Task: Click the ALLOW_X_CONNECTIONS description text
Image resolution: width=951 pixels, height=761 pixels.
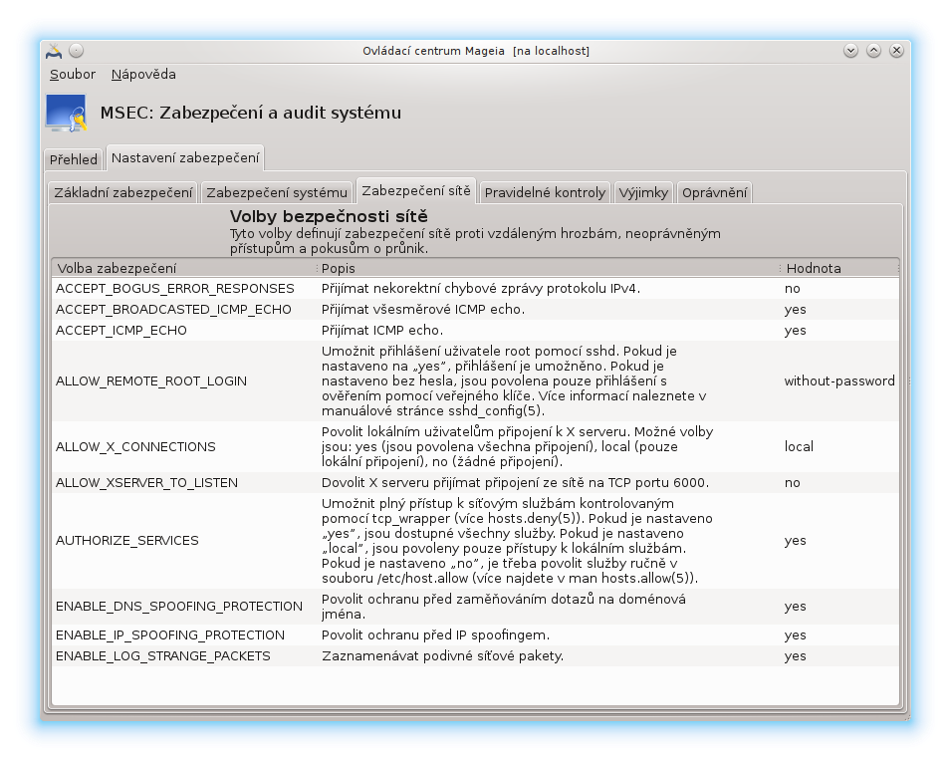Action: click(518, 446)
